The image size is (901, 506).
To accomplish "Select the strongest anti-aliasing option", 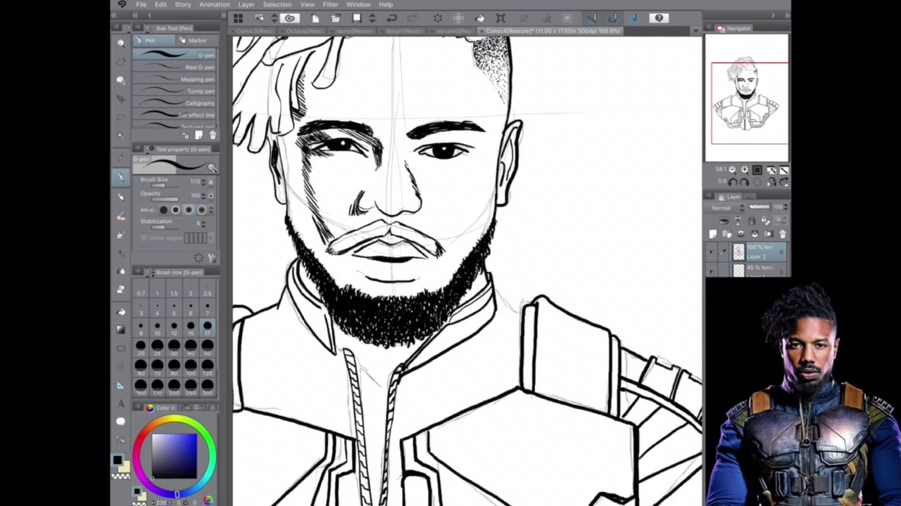I will coord(201,209).
